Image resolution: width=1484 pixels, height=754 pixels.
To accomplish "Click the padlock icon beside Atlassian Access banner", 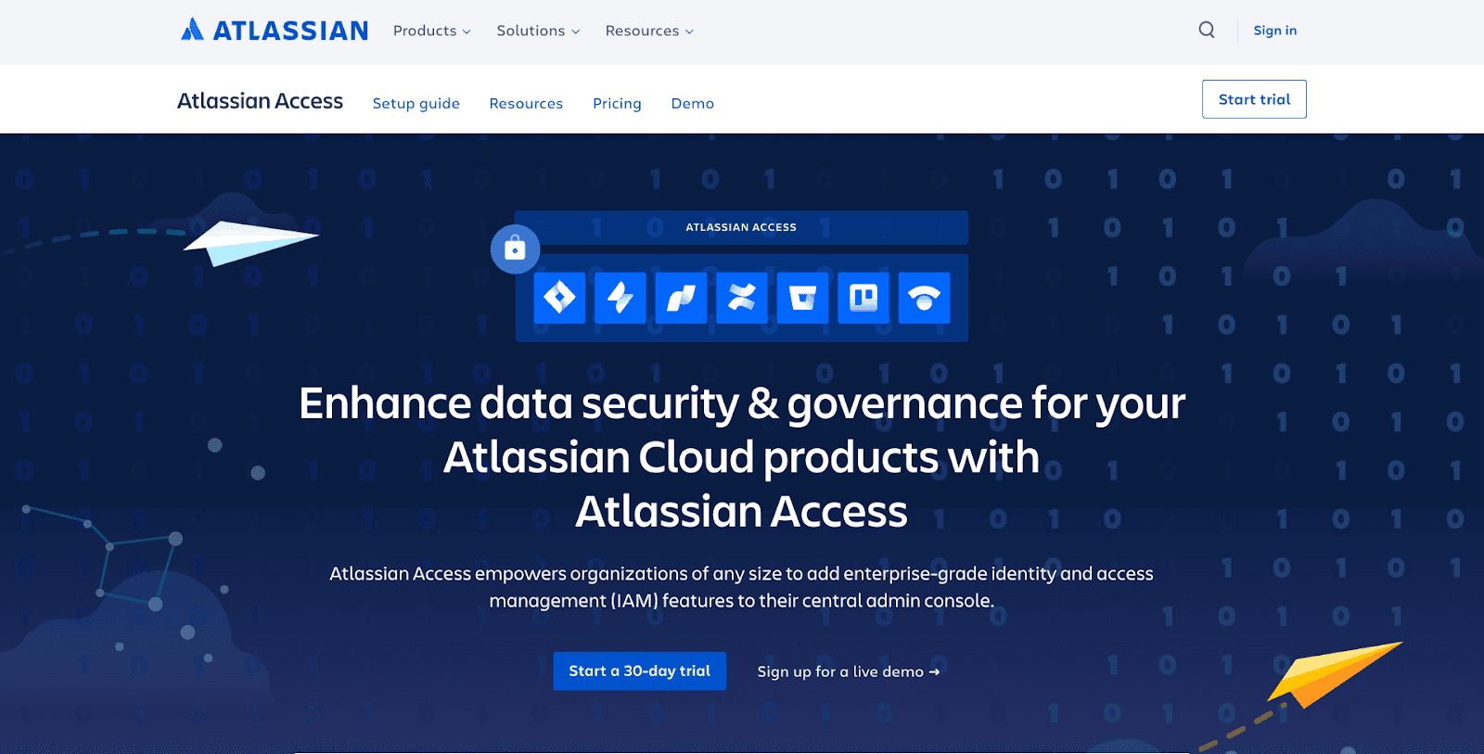I will pyautogui.click(x=515, y=249).
